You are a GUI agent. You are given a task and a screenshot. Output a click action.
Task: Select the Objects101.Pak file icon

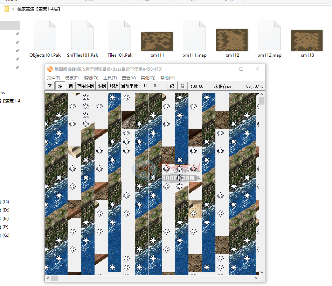pyautogui.click(x=45, y=35)
